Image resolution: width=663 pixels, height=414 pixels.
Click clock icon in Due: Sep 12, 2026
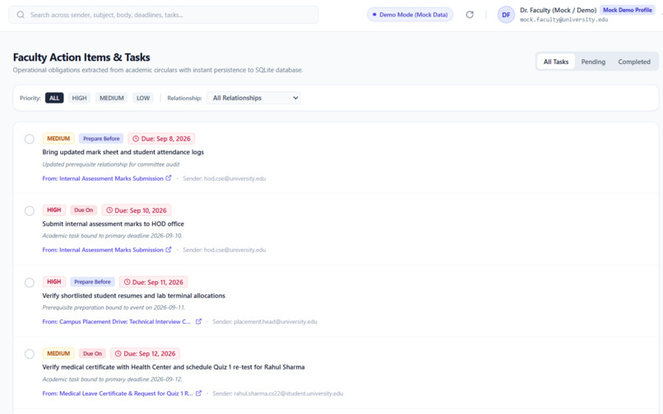pyautogui.click(x=118, y=353)
